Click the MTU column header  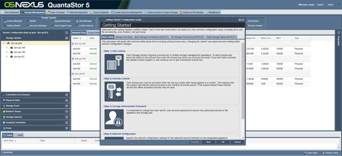point(283,38)
